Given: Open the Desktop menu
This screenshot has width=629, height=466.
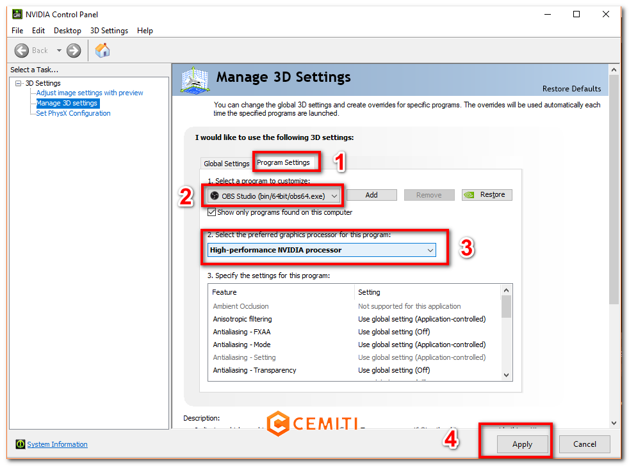Looking at the screenshot, I should click(x=67, y=31).
